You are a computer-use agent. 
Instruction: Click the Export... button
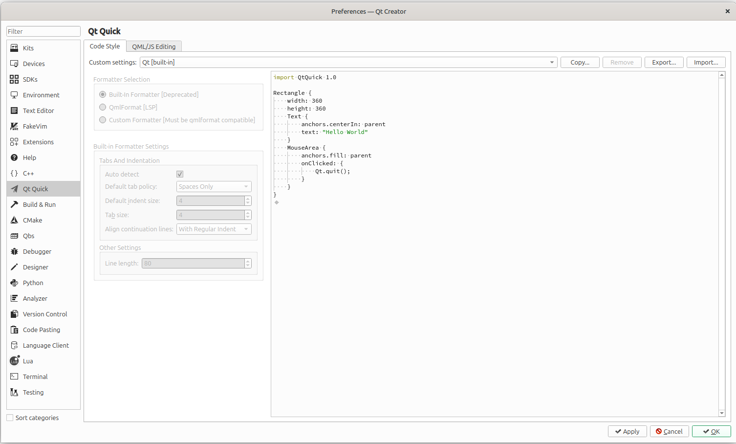coord(664,62)
